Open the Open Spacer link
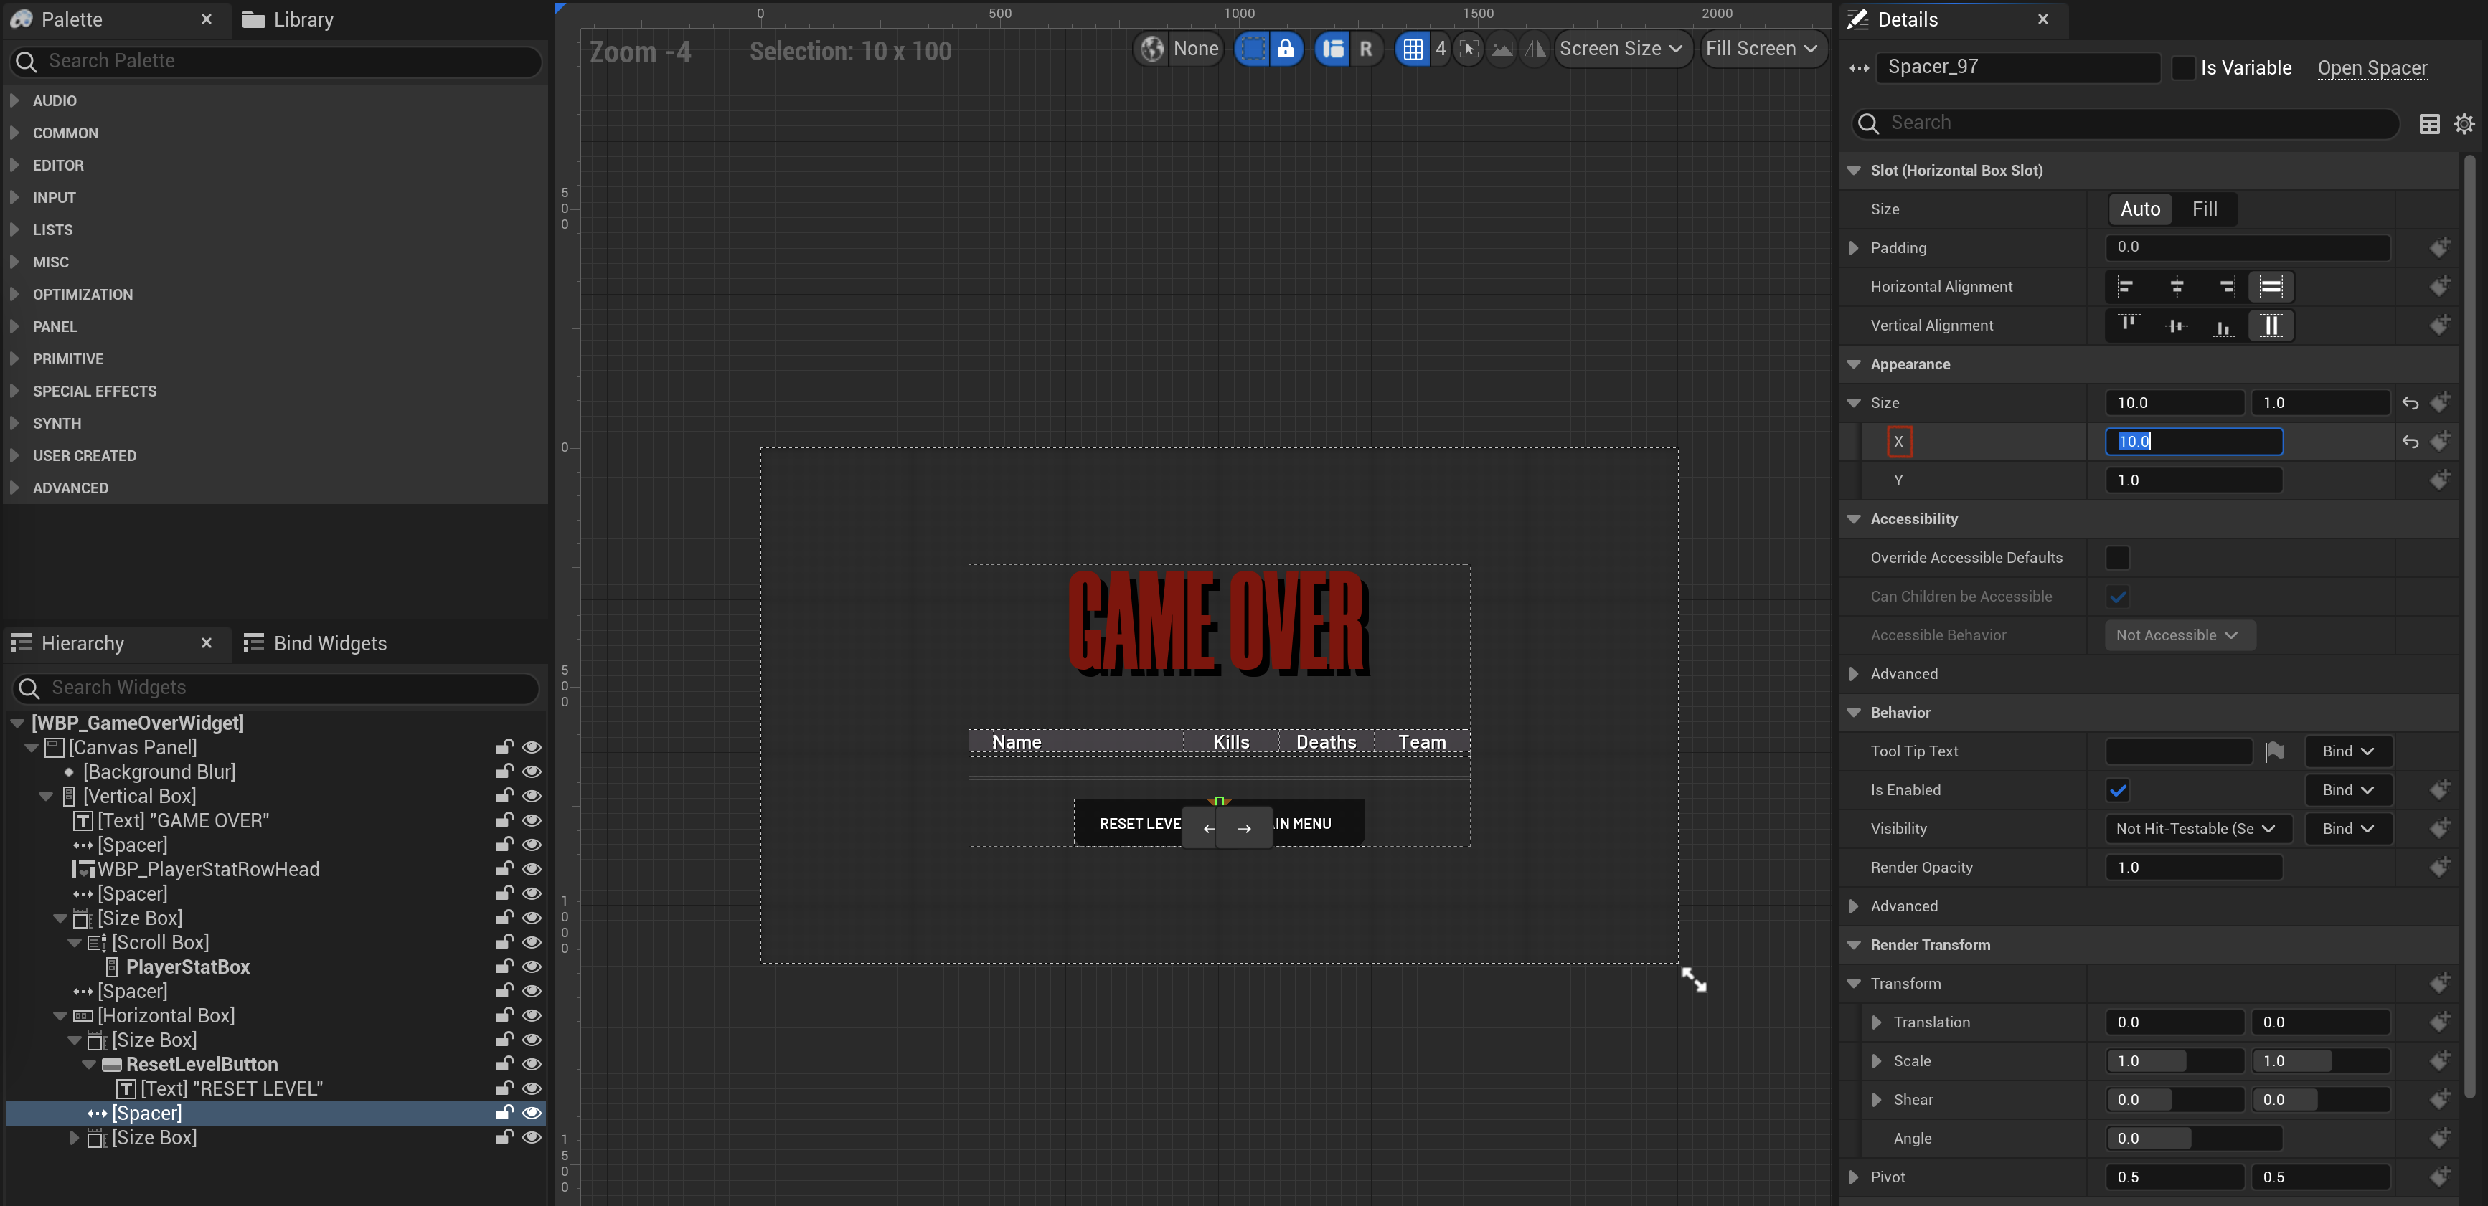Viewport: 2488px width, 1206px height. (2371, 67)
